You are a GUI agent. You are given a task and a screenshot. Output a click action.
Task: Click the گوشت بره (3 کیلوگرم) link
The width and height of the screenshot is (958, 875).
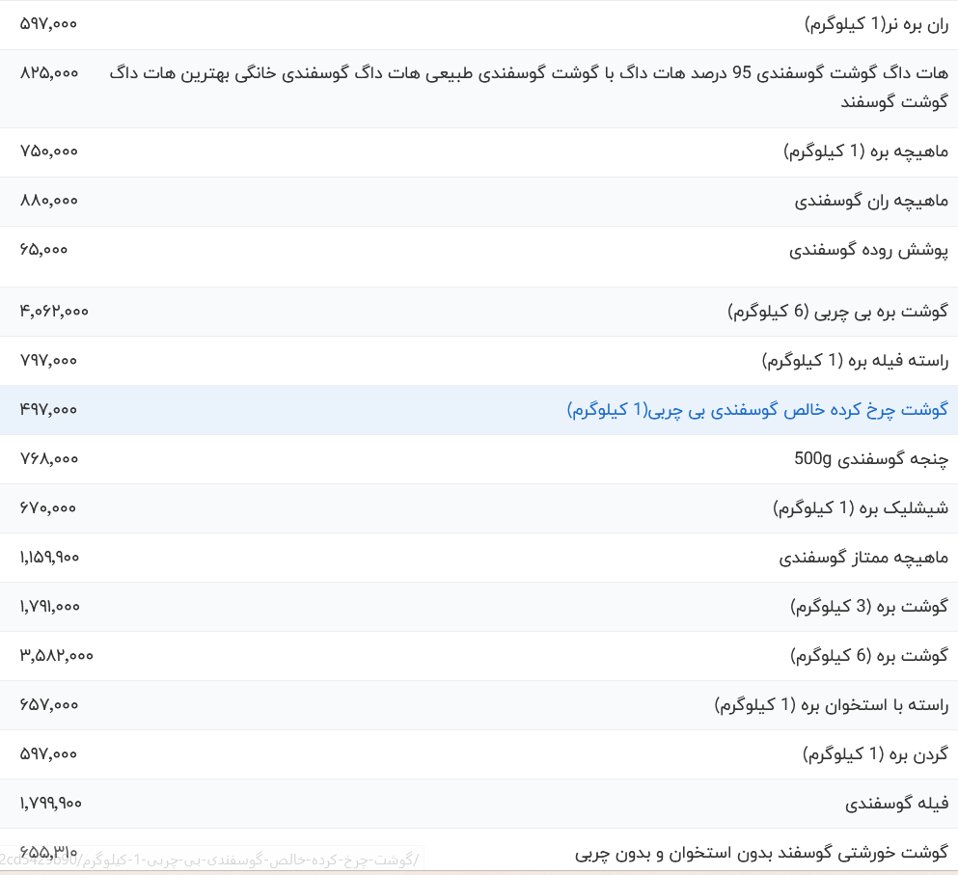[x=869, y=607]
